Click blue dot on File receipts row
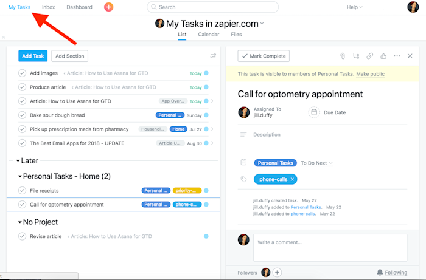 coord(206,191)
